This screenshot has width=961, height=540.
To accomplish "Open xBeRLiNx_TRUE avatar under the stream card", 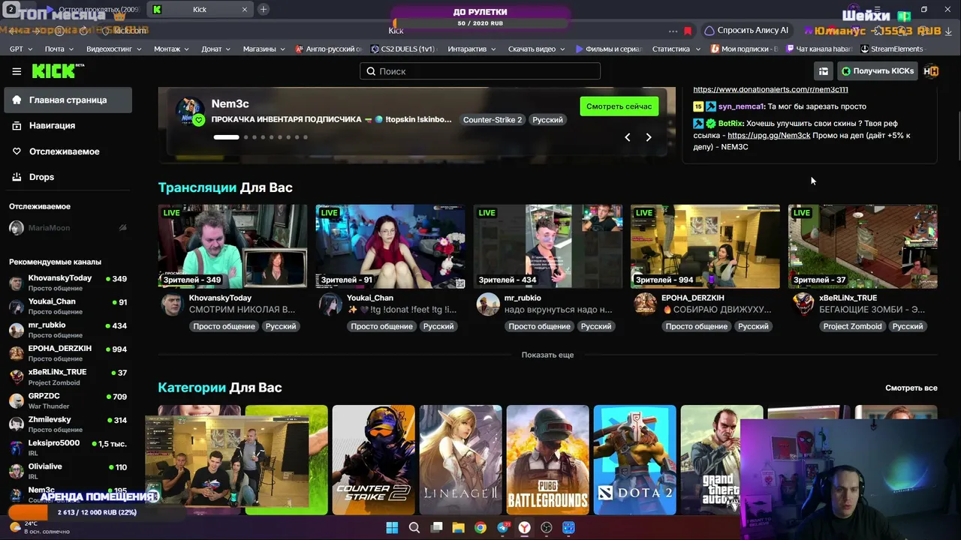I will (x=803, y=304).
